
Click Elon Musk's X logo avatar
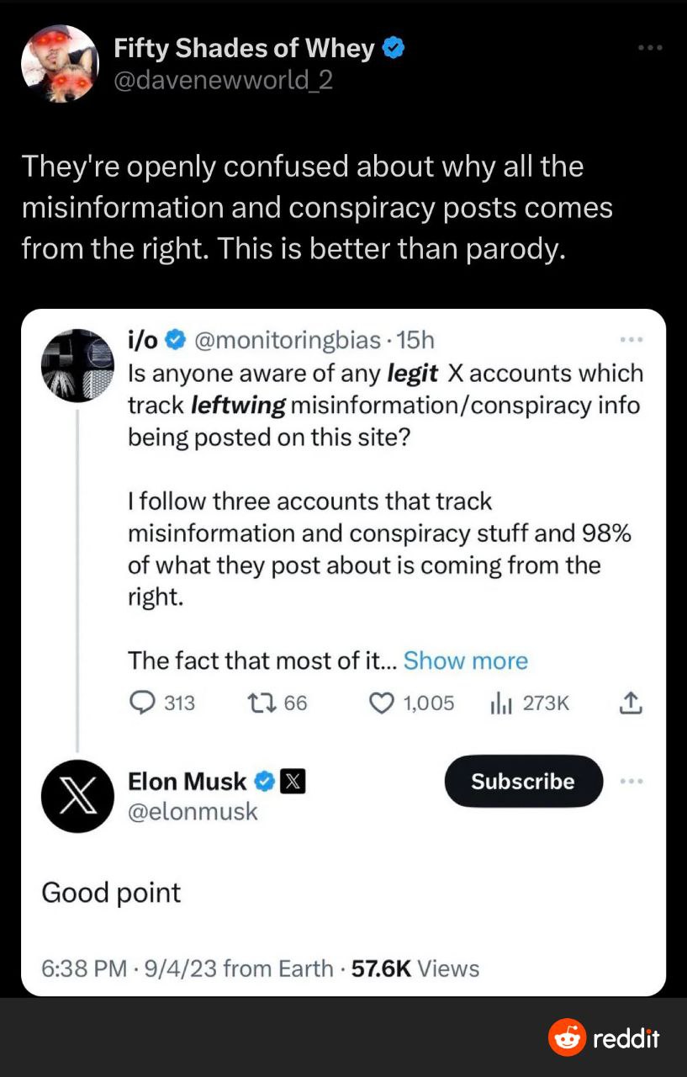click(x=77, y=796)
